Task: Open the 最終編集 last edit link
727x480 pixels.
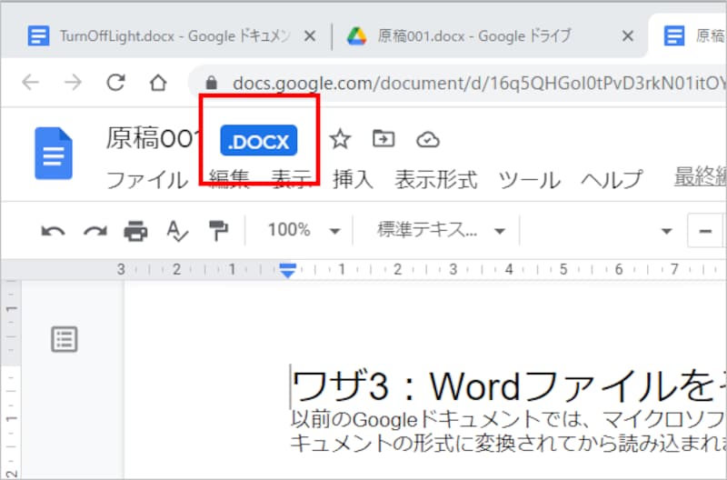Action: 700,176
